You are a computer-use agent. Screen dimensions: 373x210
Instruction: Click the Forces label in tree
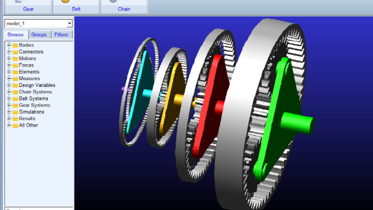tap(26, 65)
